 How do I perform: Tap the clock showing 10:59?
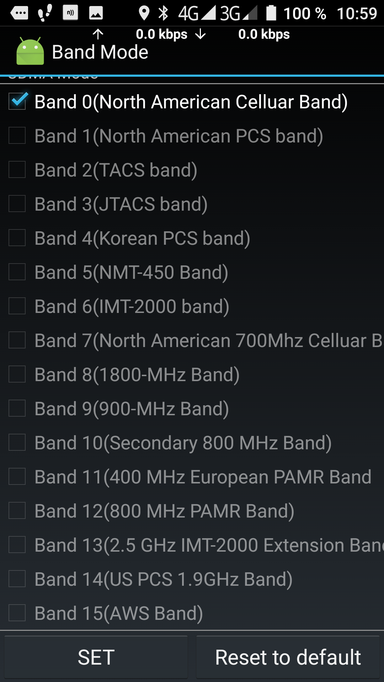click(x=357, y=13)
